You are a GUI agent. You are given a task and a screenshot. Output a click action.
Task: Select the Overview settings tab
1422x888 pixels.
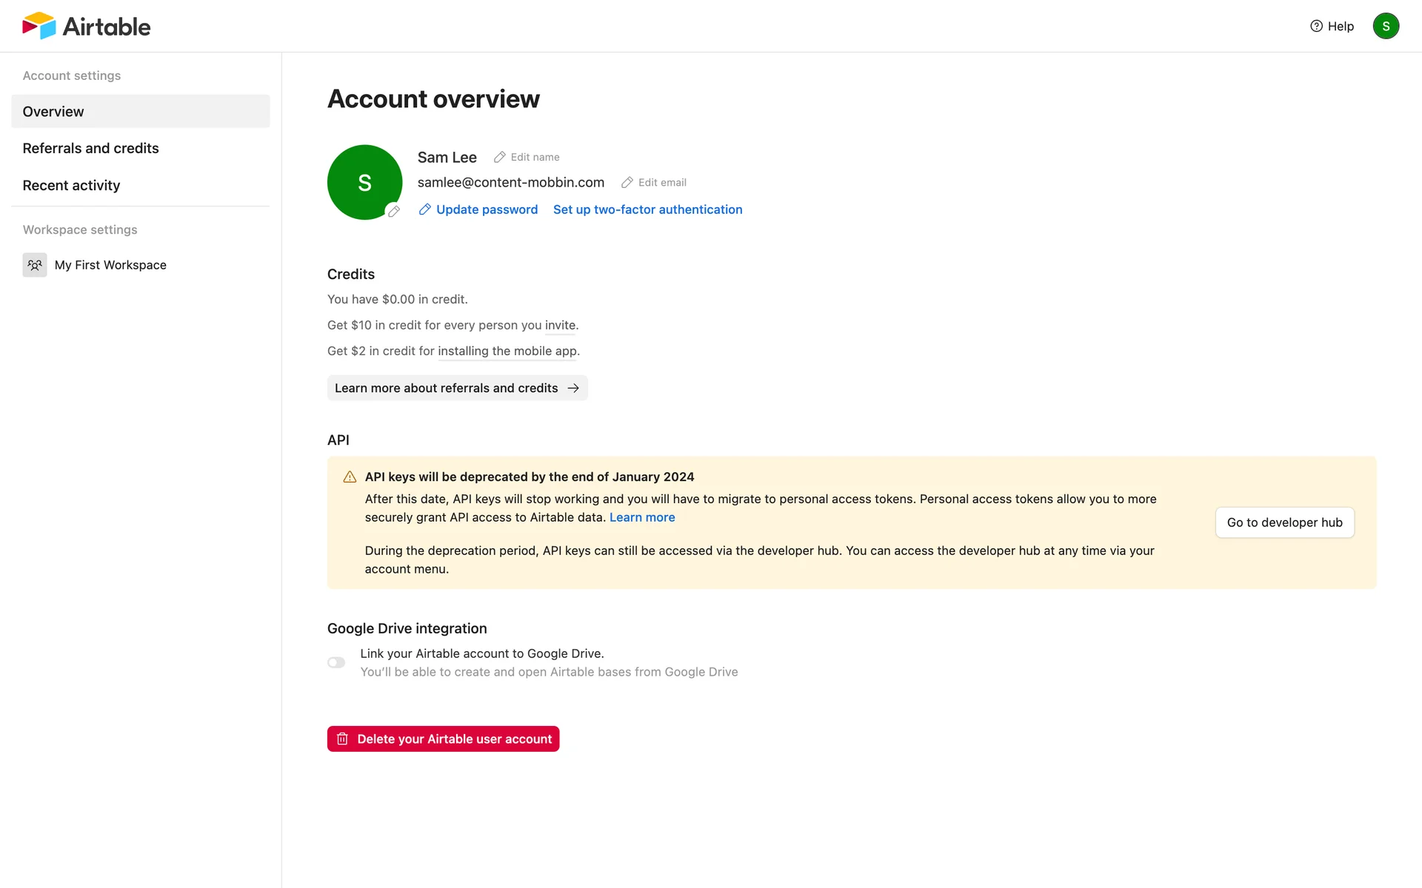140,111
